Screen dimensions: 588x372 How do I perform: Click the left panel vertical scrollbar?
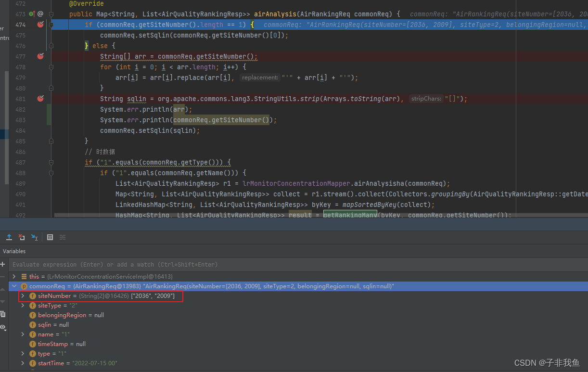[7, 128]
